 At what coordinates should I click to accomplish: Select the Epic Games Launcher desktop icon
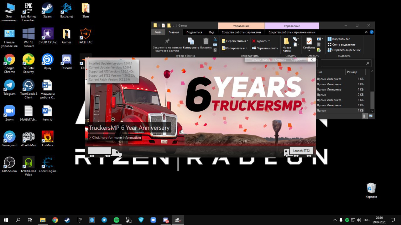(29, 12)
